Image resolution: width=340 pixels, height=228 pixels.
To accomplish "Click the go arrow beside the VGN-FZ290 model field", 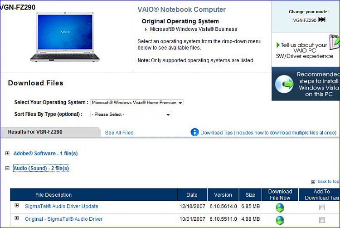I will tap(322, 20).
